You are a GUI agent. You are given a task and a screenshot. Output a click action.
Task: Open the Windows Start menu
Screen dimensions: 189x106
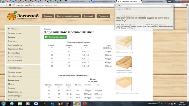click(x=3, y=104)
